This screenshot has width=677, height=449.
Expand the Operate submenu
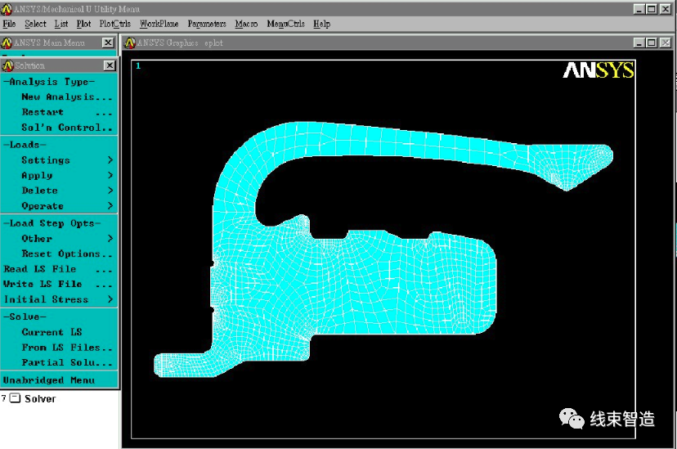click(x=43, y=206)
